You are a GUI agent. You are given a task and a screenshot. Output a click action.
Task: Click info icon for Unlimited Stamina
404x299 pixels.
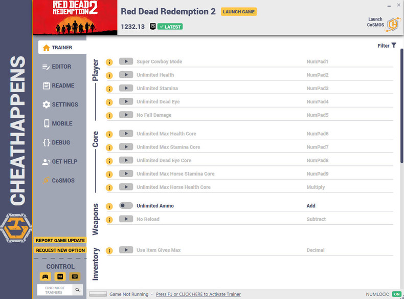109,89
